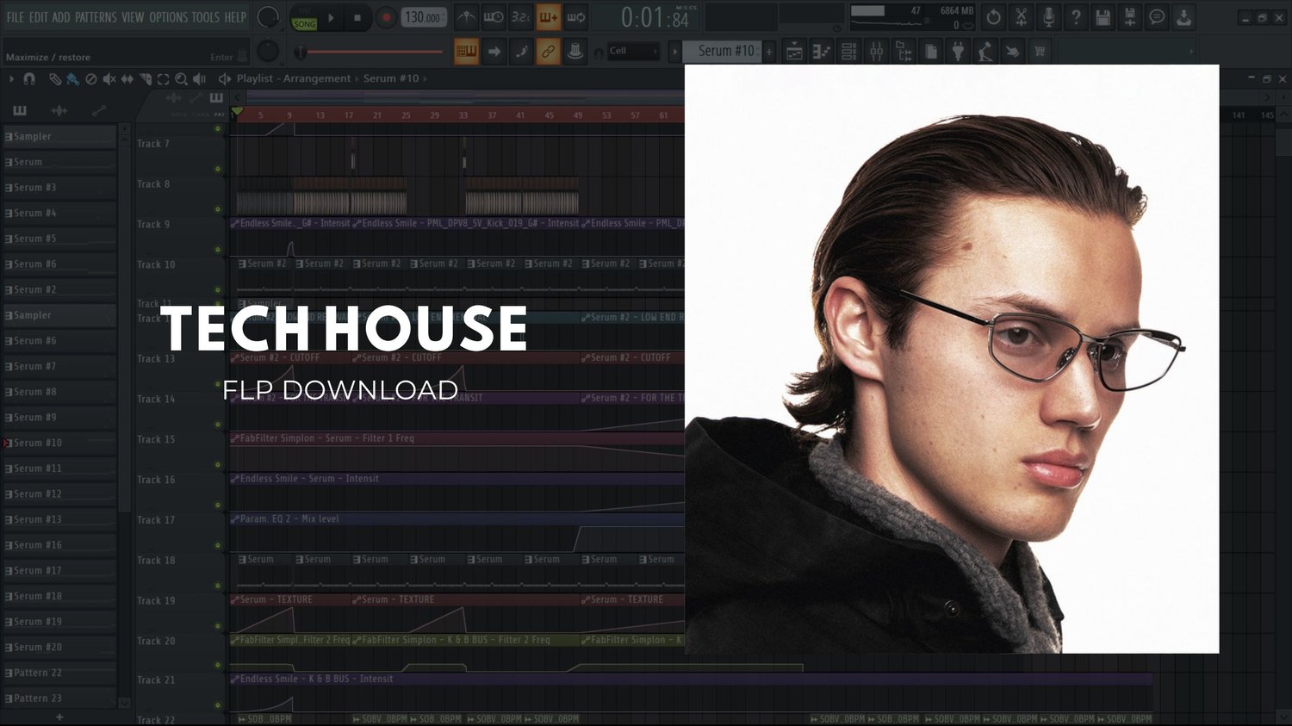Select the Delete tool in Playlist
This screenshot has height=726, width=1292.
[x=91, y=79]
